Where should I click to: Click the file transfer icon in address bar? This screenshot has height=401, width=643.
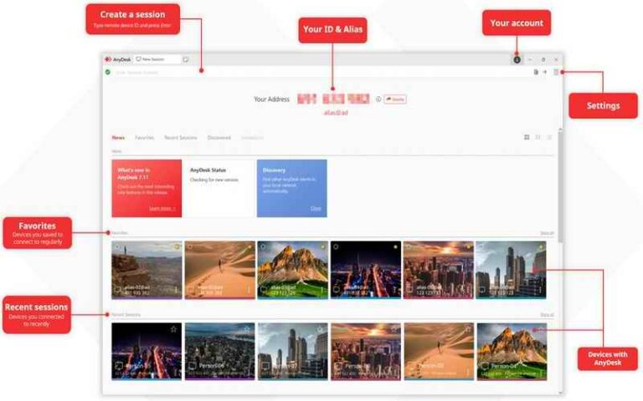tap(536, 72)
